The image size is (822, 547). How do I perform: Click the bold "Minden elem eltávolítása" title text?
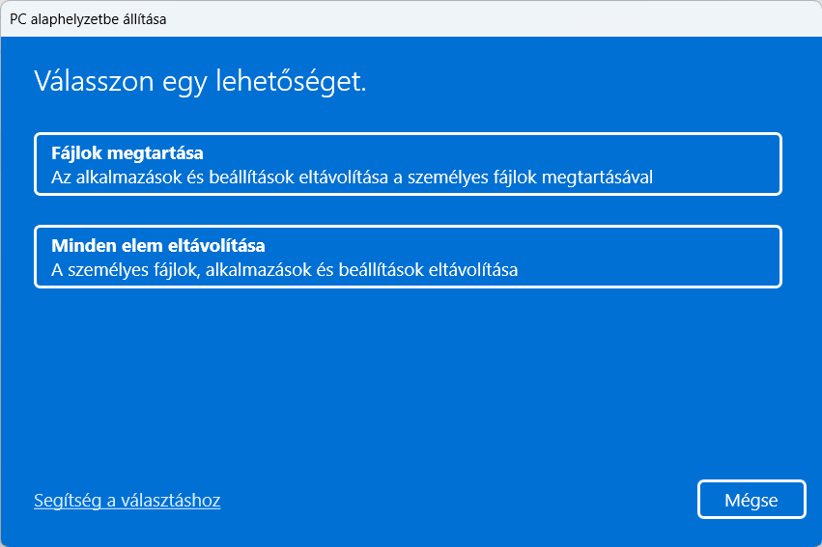(x=158, y=245)
